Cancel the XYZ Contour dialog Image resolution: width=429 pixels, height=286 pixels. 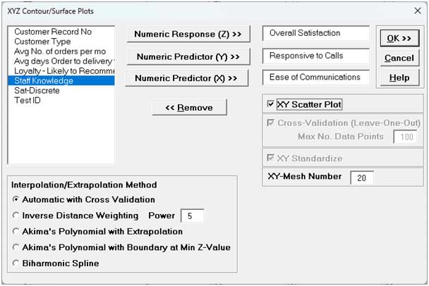[x=399, y=58]
